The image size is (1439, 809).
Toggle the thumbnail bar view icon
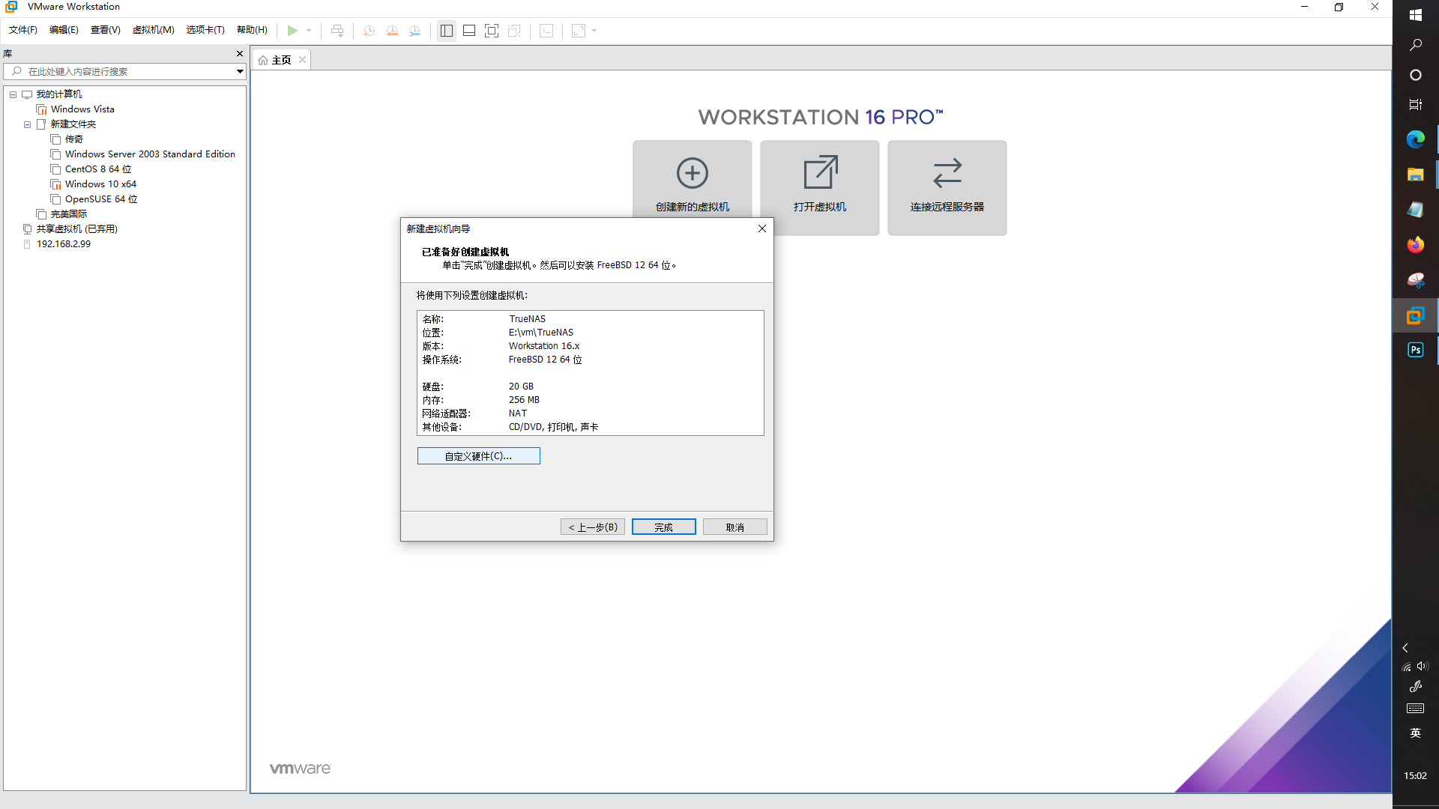pos(469,31)
